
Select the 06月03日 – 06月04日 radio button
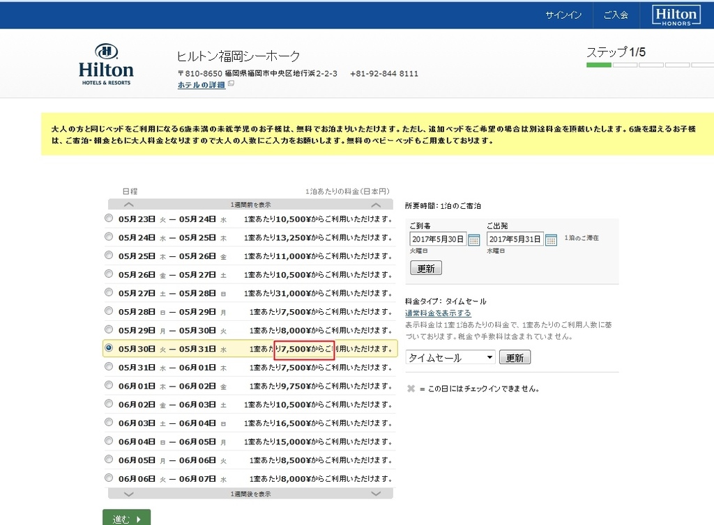tap(109, 422)
